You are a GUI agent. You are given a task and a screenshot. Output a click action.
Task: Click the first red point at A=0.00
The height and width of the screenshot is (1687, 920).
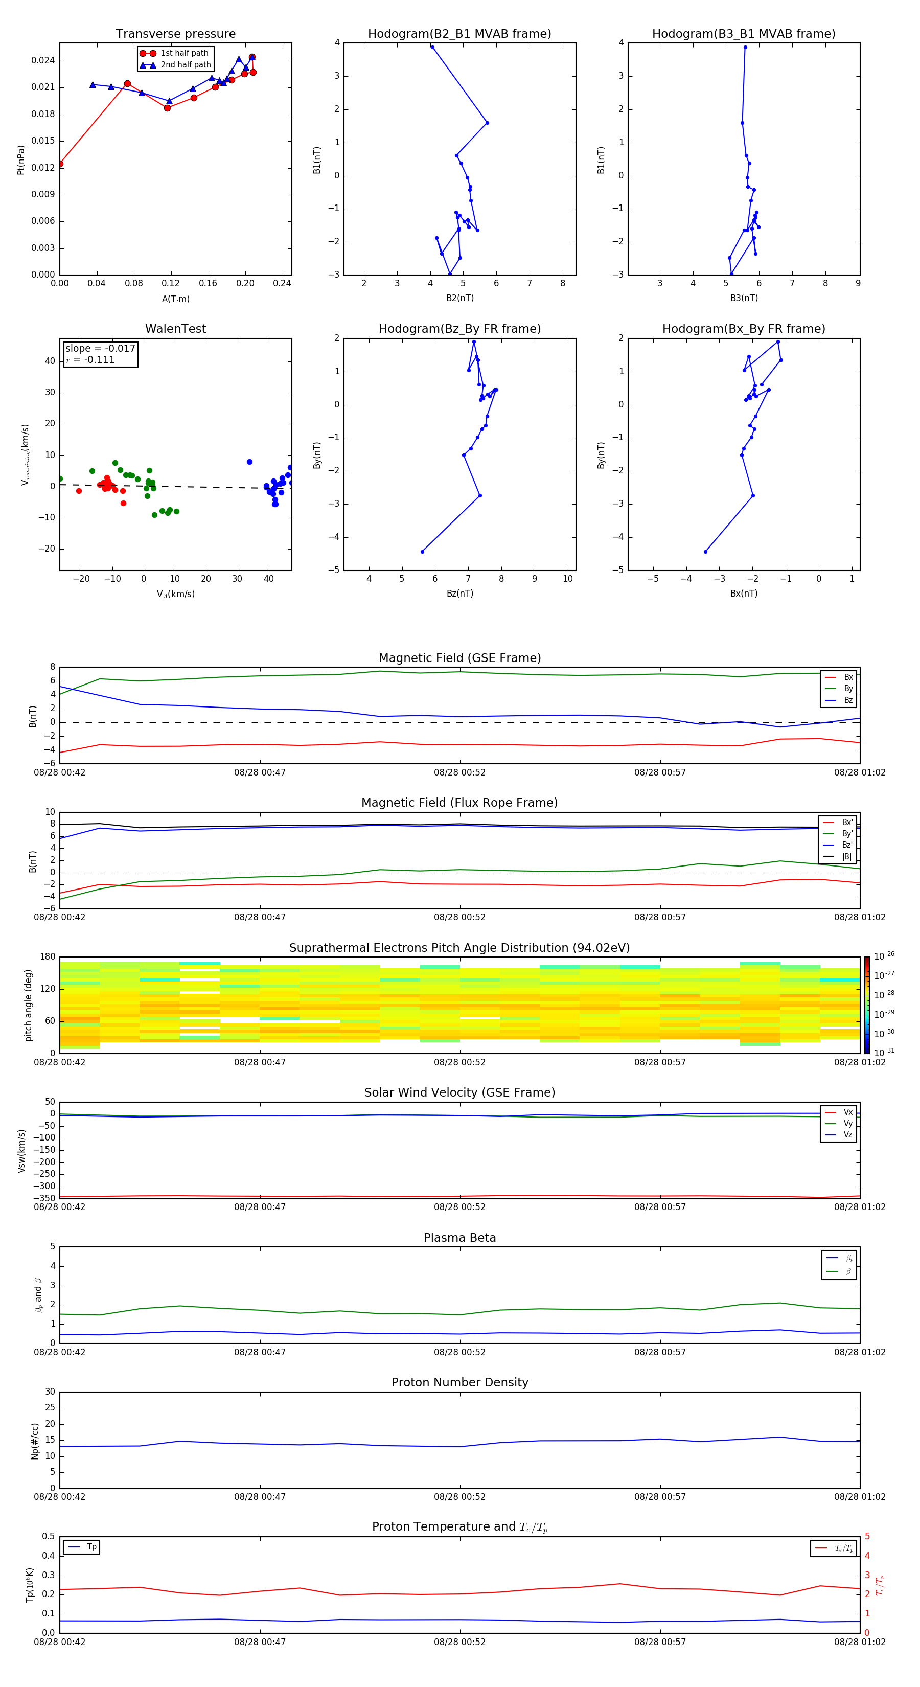coord(60,164)
